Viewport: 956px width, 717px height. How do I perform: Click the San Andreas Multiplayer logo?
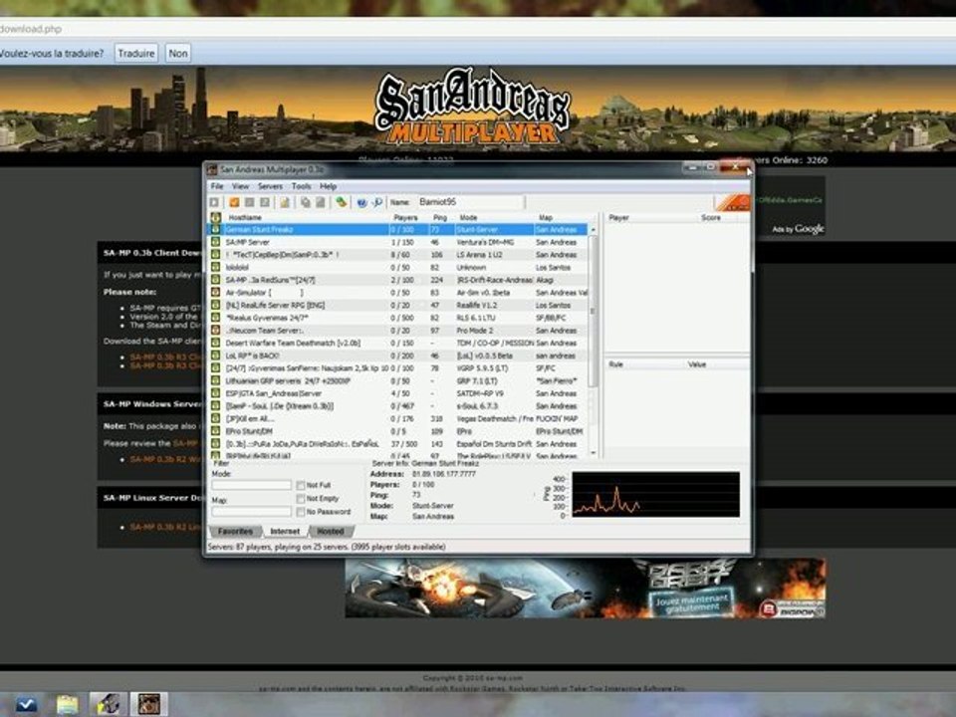coord(472,109)
